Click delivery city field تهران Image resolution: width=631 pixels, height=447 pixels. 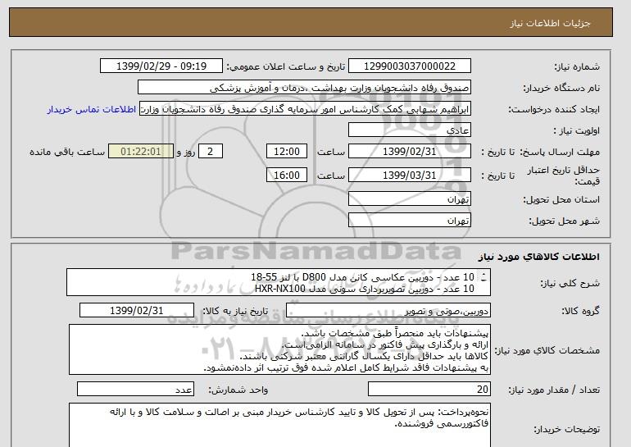coord(409,221)
